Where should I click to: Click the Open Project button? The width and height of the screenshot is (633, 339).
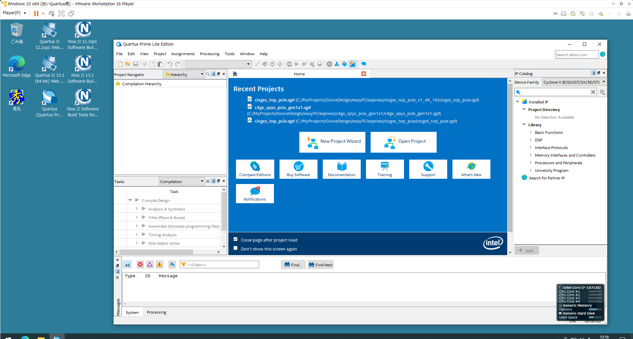(404, 142)
